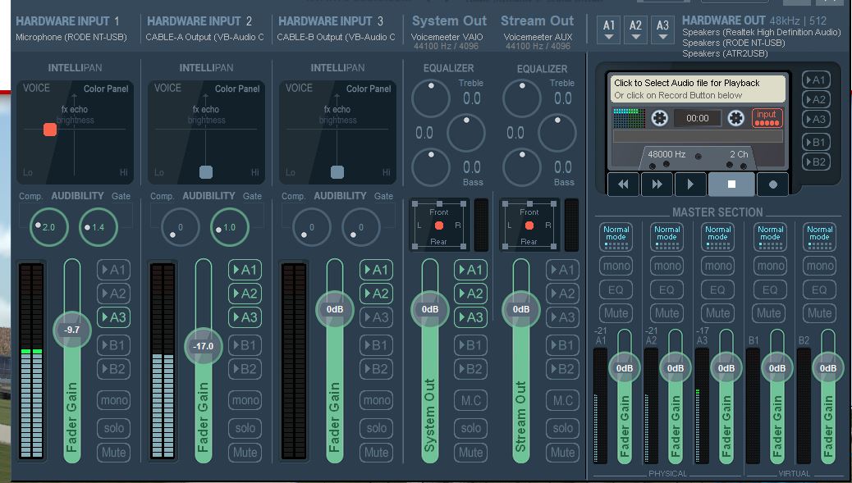Click to select an audio file for playback
This screenshot has width=852, height=483.
coord(697,89)
